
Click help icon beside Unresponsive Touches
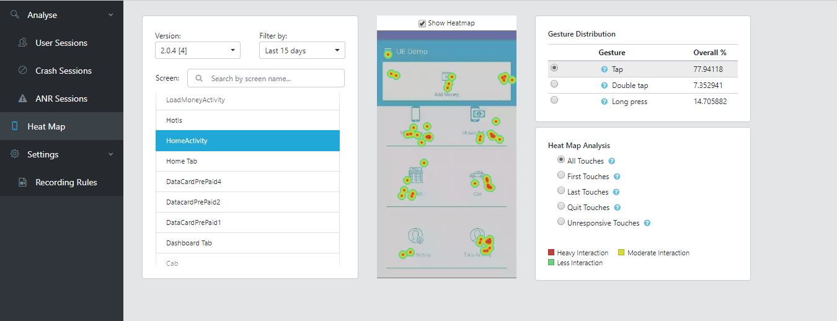[x=647, y=223]
